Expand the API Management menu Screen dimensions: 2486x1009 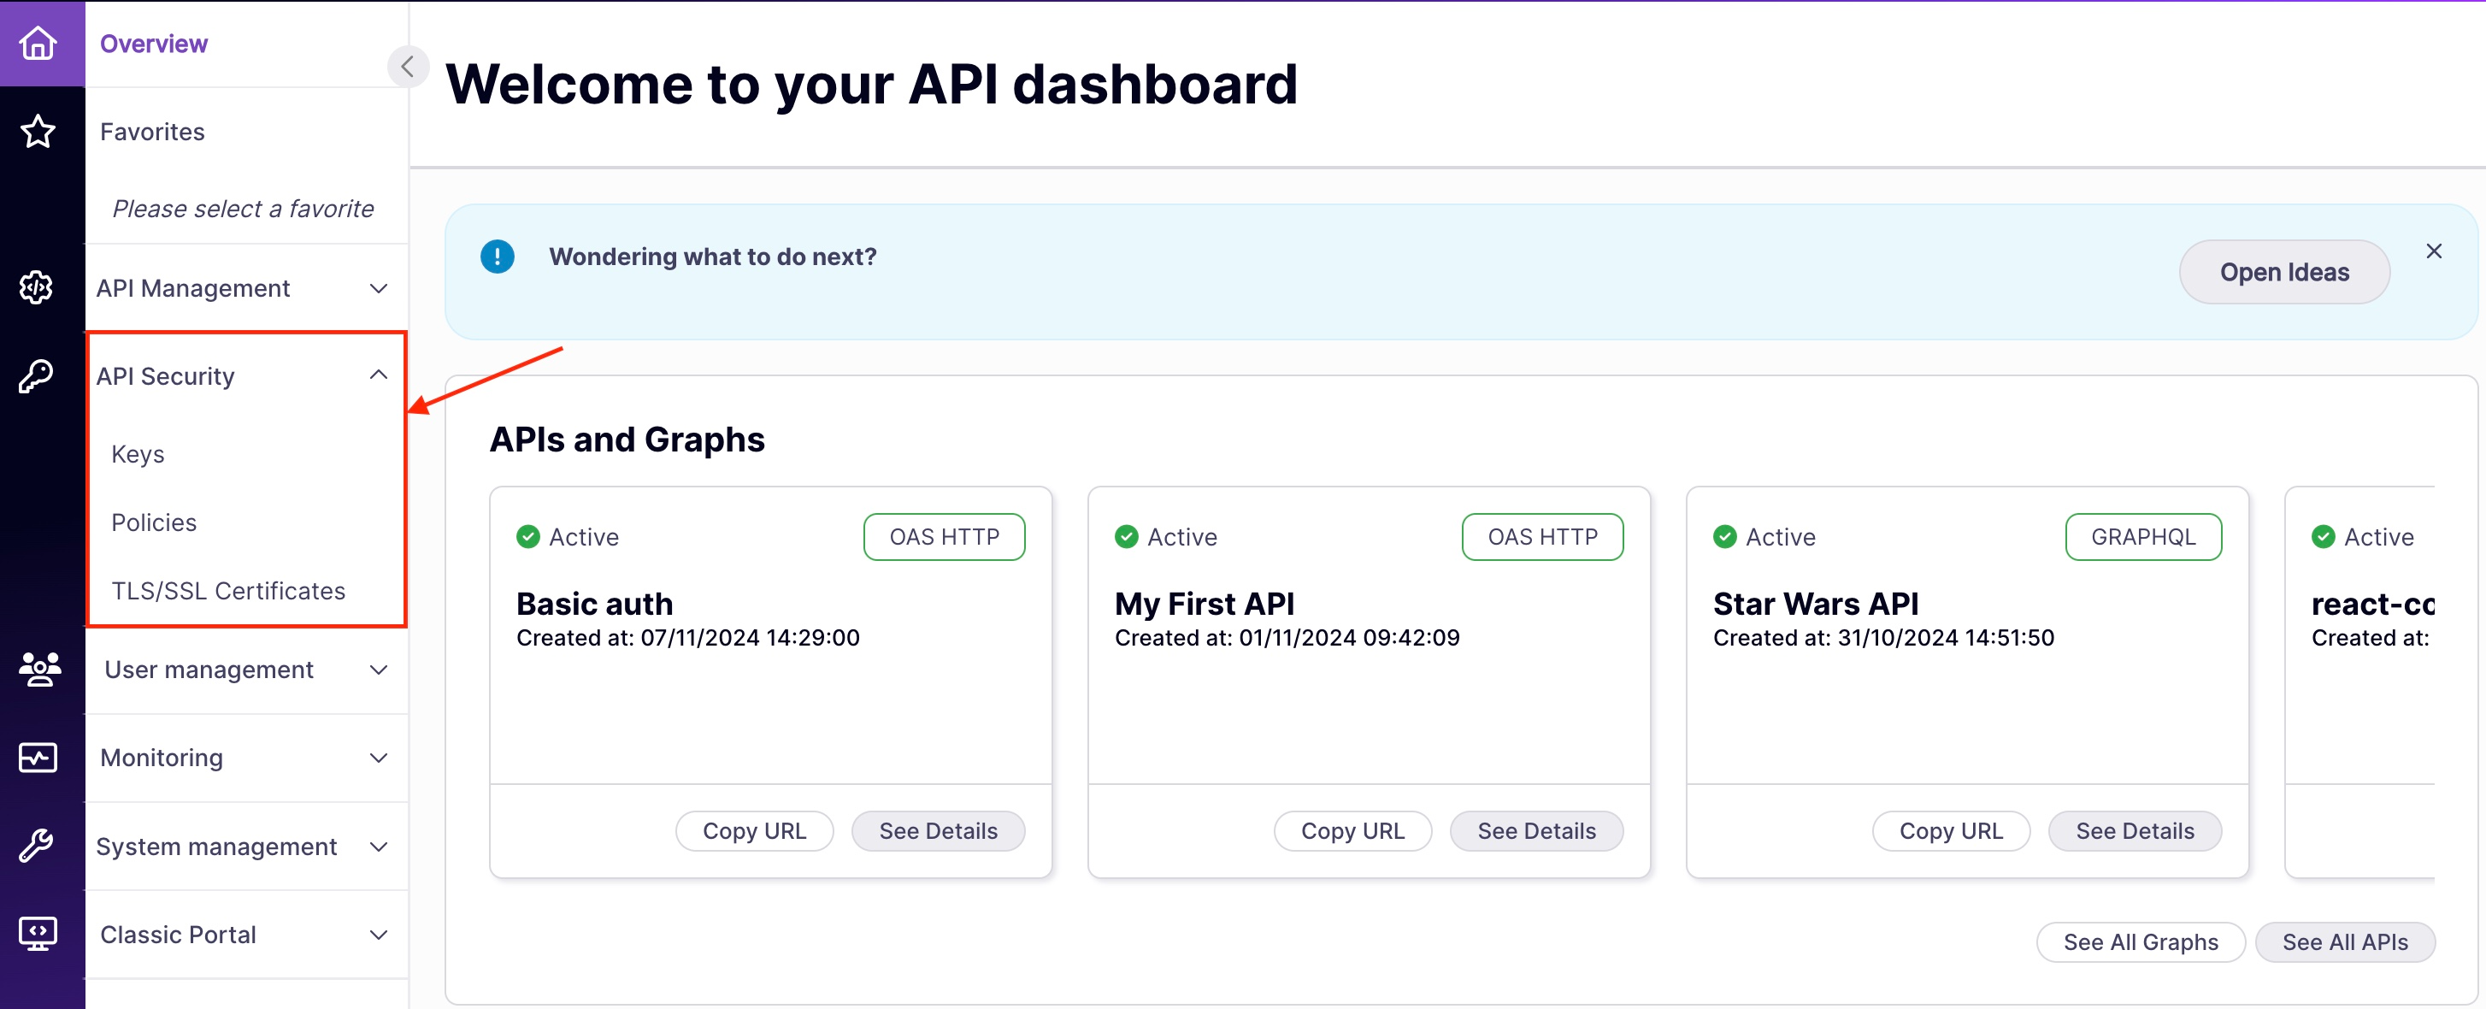tap(377, 287)
